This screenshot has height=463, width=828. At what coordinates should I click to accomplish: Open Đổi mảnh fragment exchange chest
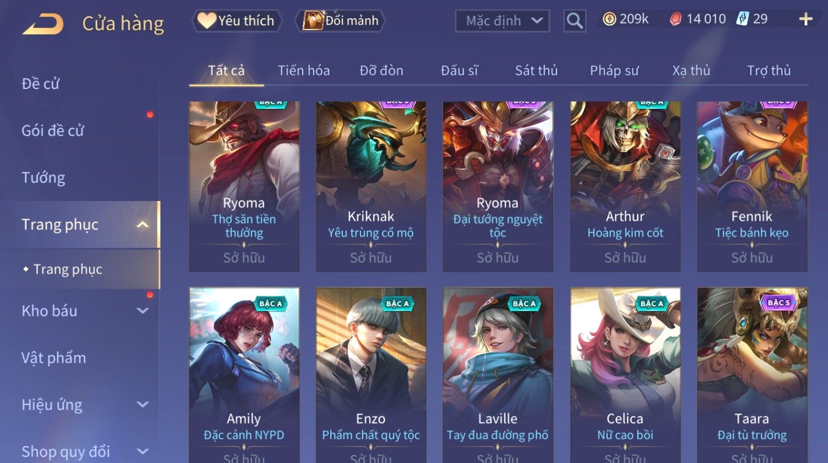click(340, 21)
